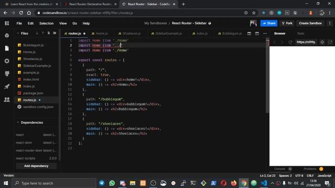Image resolution: width=335 pixels, height=188 pixels.
Task: Select the Browser panel tab
Action: point(280,33)
